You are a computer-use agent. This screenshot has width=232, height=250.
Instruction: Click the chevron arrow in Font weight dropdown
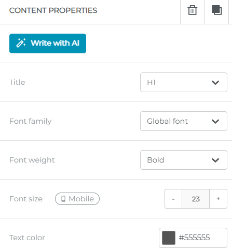(x=215, y=160)
